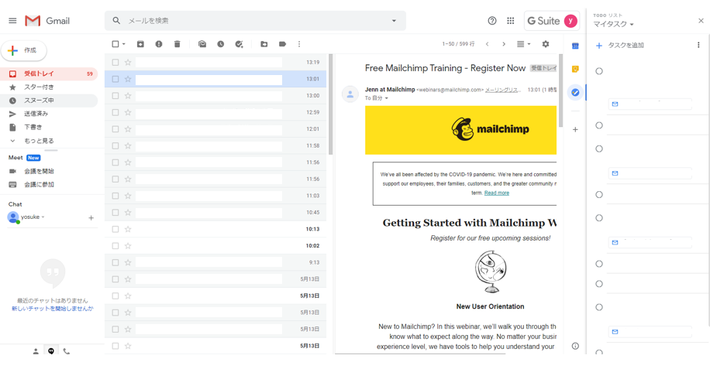The width and height of the screenshot is (710, 369).
Task: Click the 1–50 / 599 行 counter
Action: 458,44
